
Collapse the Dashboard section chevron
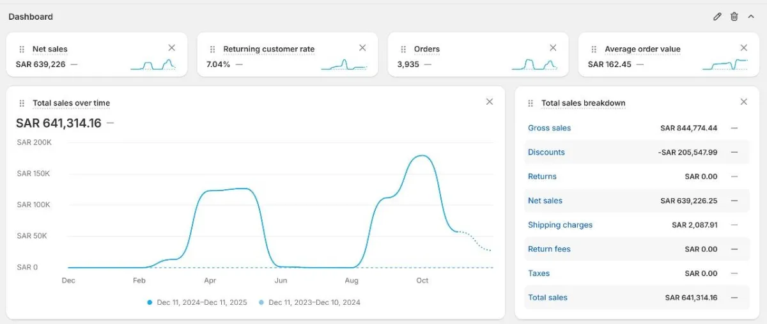click(x=751, y=17)
